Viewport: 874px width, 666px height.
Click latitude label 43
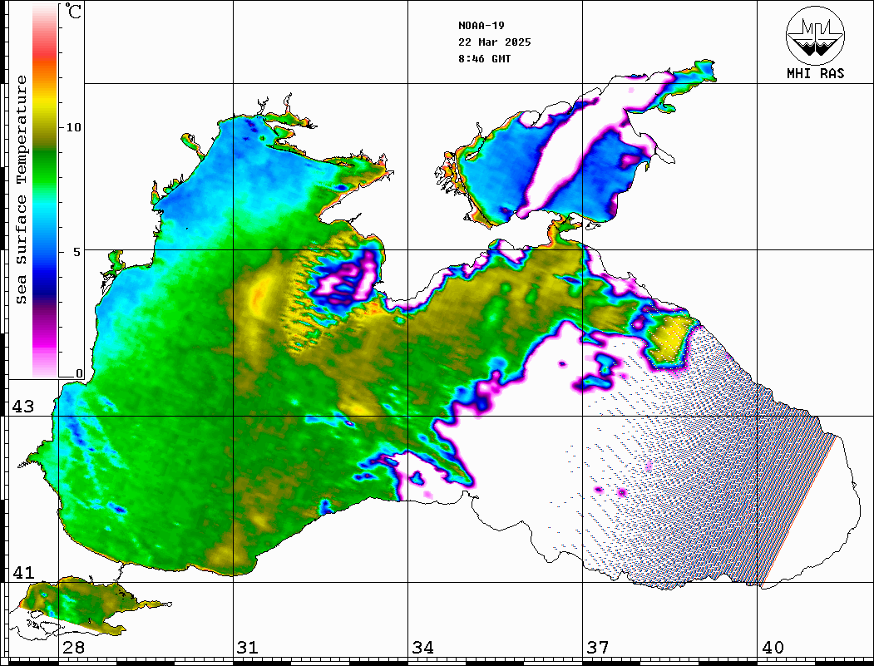pyautogui.click(x=22, y=407)
